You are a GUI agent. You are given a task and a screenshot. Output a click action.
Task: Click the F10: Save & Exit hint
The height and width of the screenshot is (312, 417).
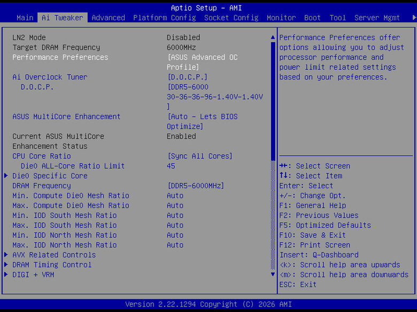tap(313, 235)
